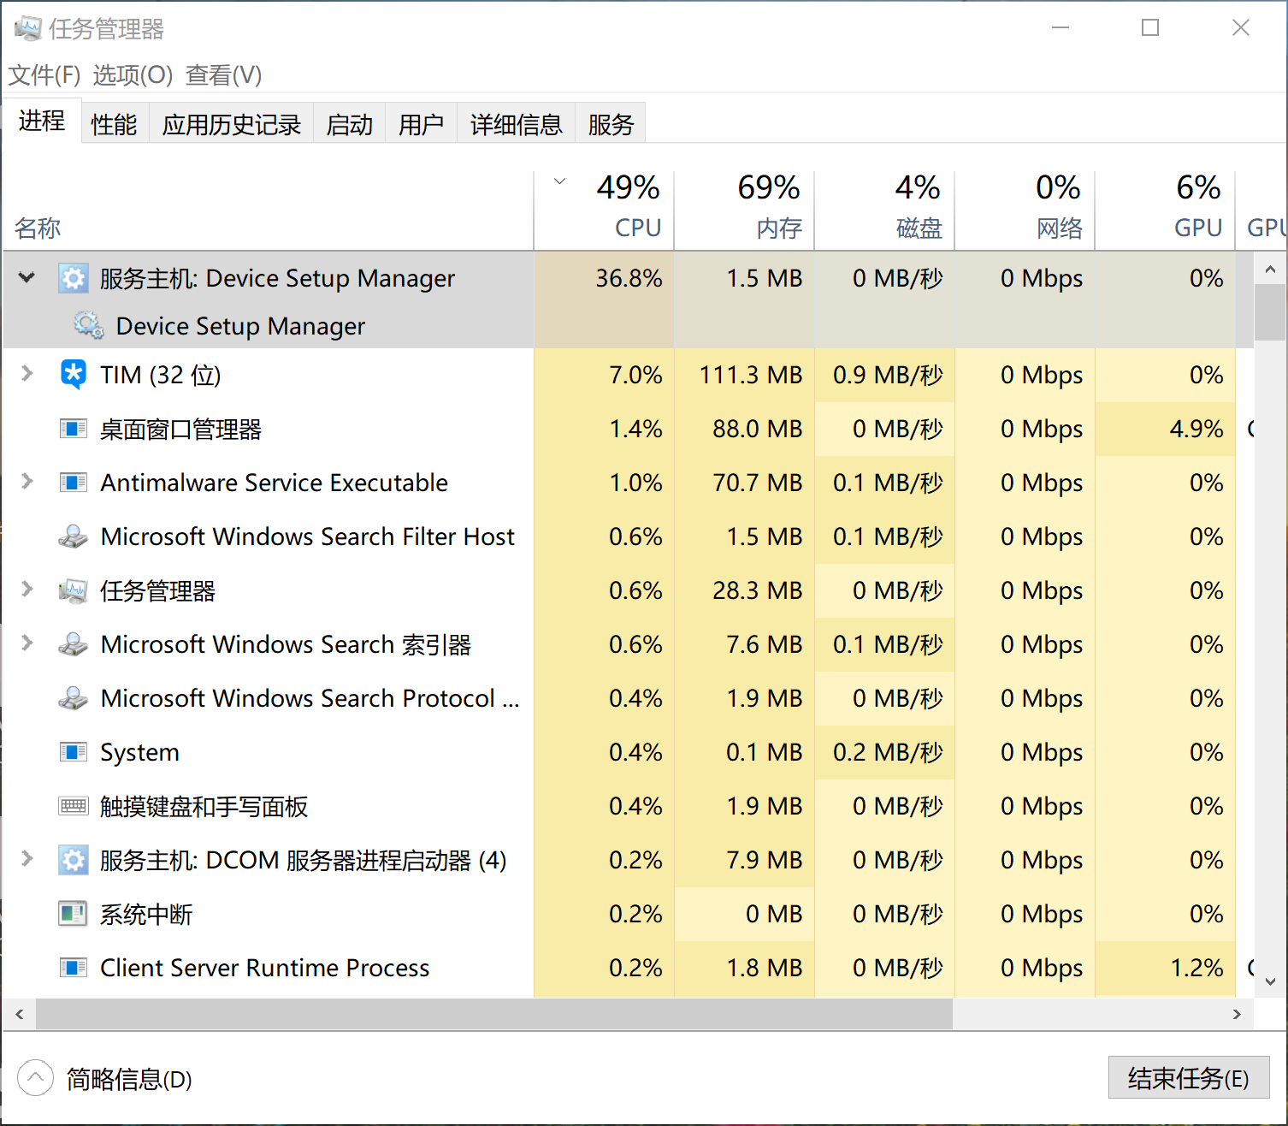Click the 系统中断 process icon
The image size is (1288, 1126).
coord(74,914)
